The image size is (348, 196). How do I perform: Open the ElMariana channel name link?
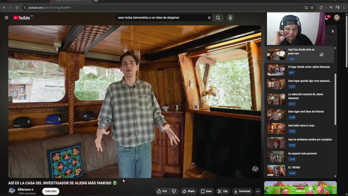(x=24, y=189)
